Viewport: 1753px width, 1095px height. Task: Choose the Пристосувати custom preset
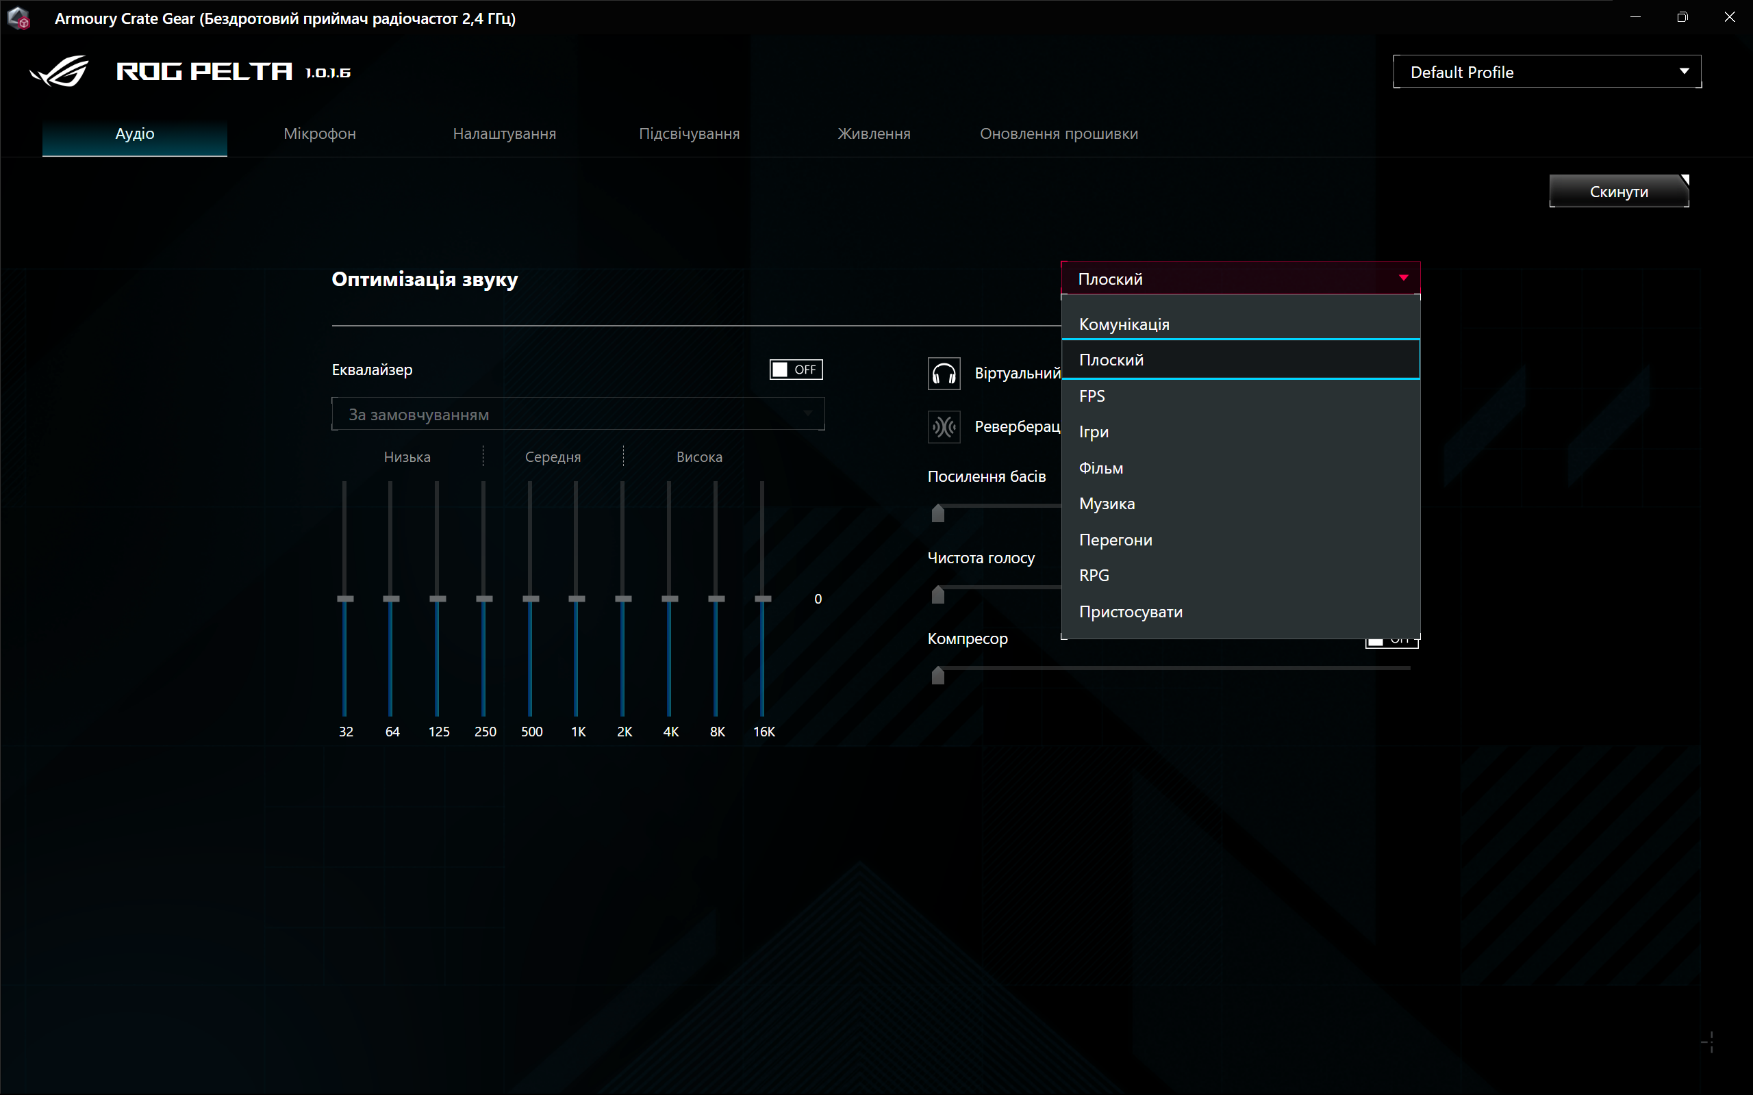coord(1240,611)
